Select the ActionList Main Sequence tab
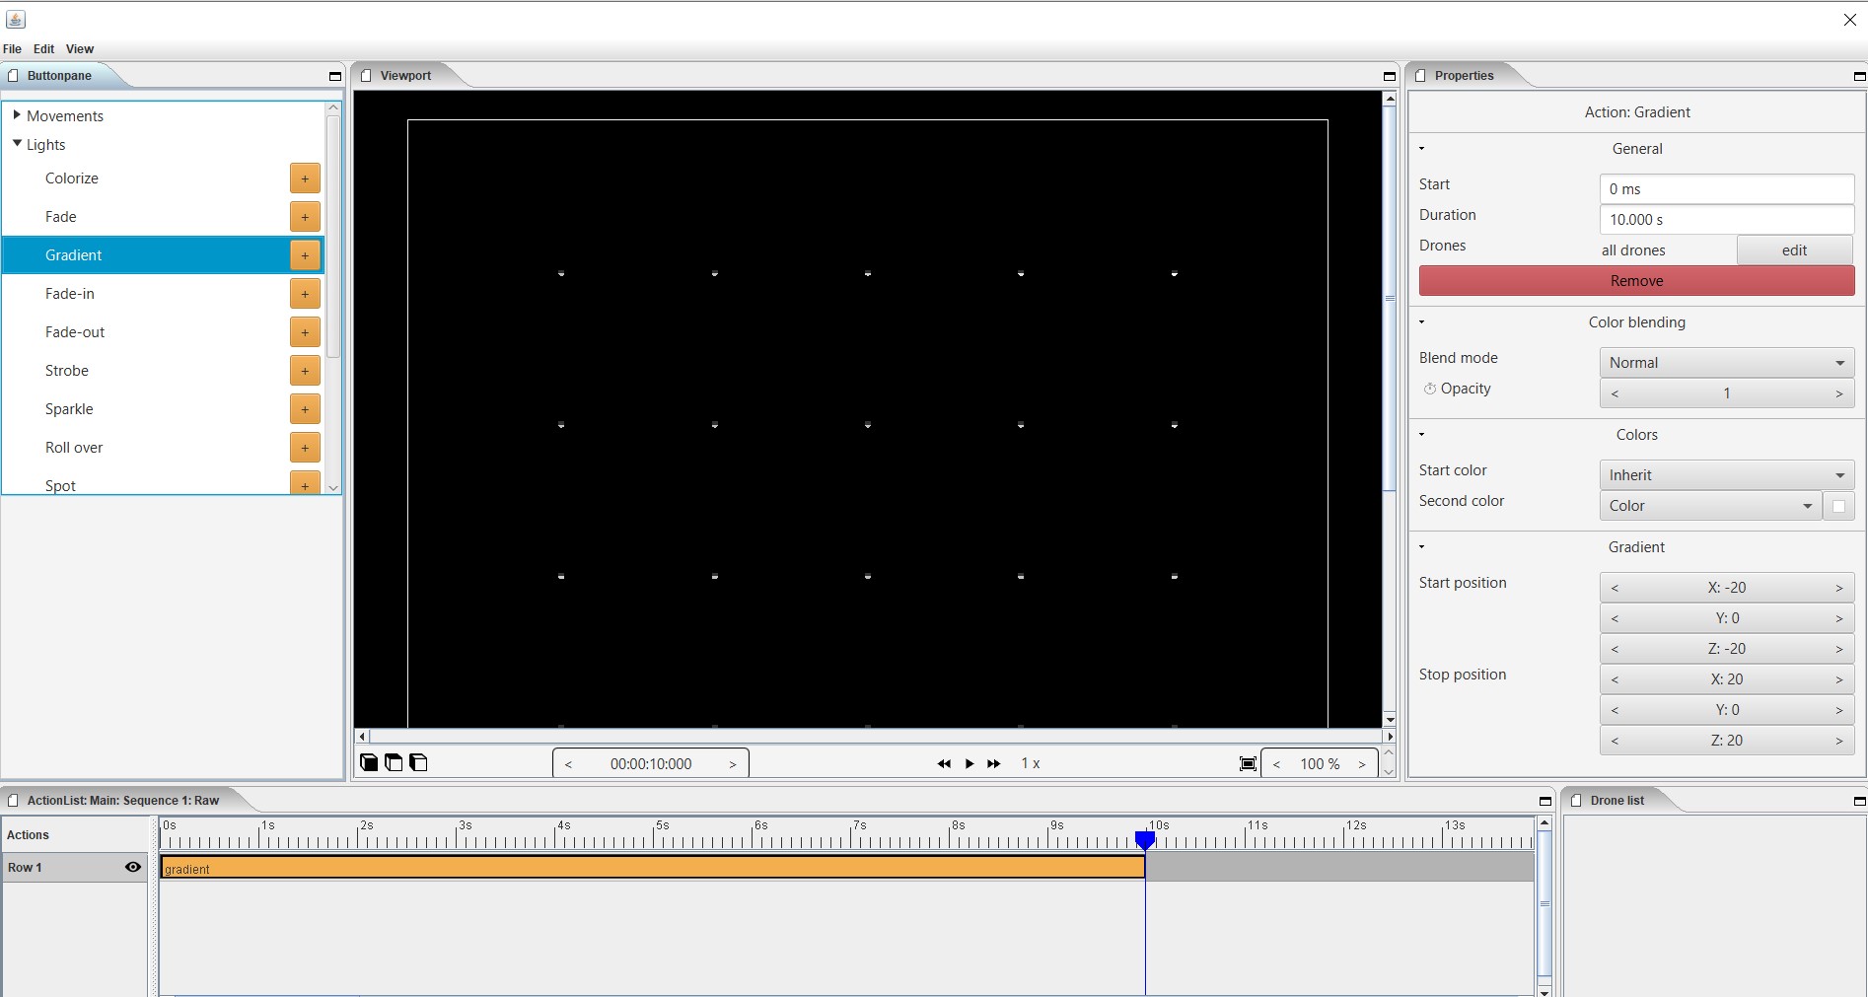This screenshot has width=1868, height=997. coord(122,801)
